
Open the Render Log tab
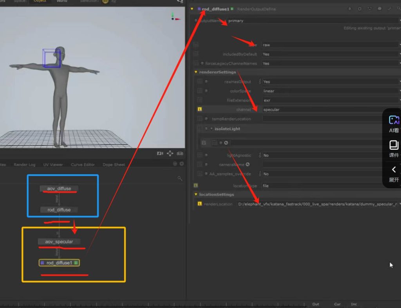(x=24, y=165)
